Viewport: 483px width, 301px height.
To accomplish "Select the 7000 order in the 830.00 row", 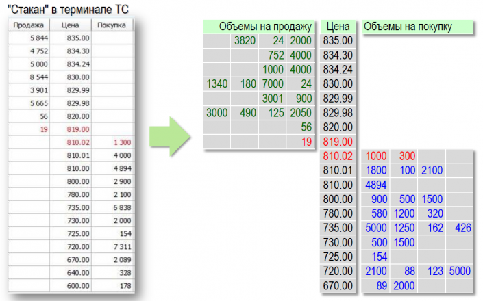I will (271, 83).
